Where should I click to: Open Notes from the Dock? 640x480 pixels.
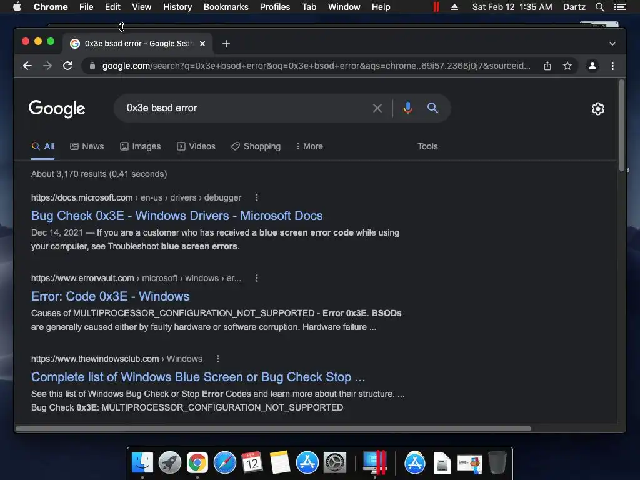[279, 463]
